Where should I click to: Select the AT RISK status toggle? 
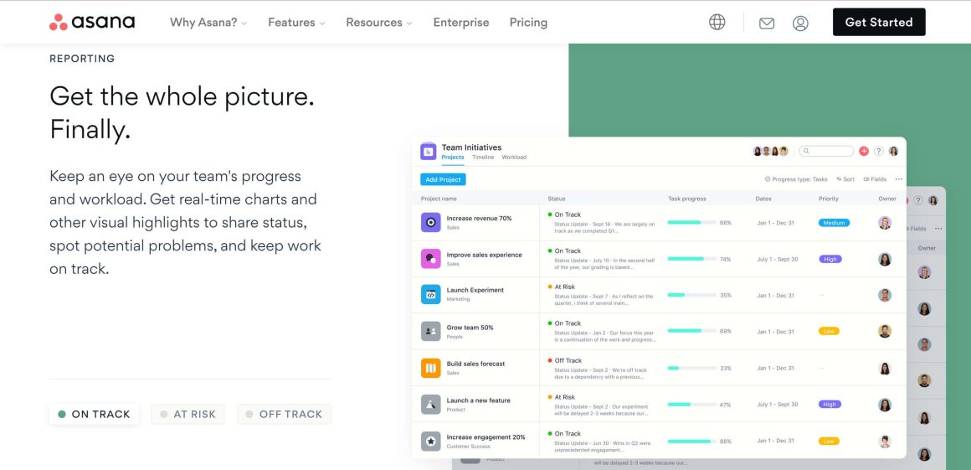pyautogui.click(x=188, y=414)
